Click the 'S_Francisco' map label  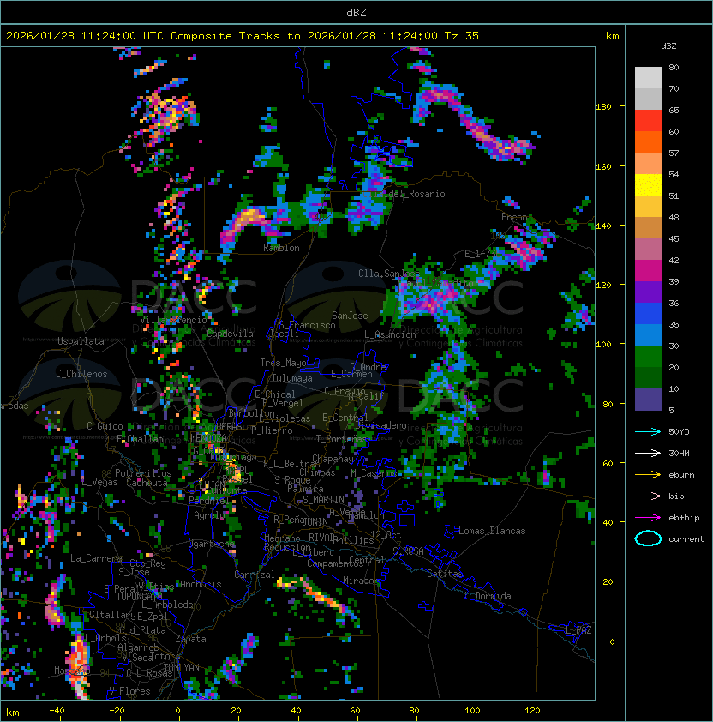[307, 325]
